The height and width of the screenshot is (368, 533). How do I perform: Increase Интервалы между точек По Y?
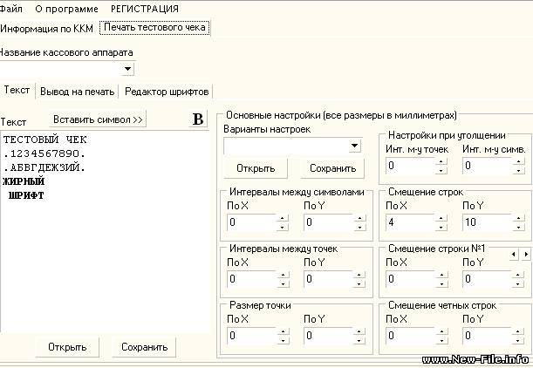click(359, 275)
